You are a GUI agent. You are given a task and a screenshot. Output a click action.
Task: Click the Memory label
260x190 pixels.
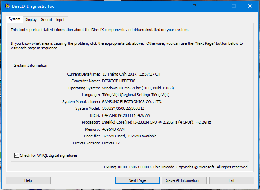pyautogui.click(x=93, y=129)
